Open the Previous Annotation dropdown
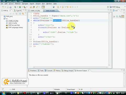The width and height of the screenshot is (126, 95). tap(65, 7)
